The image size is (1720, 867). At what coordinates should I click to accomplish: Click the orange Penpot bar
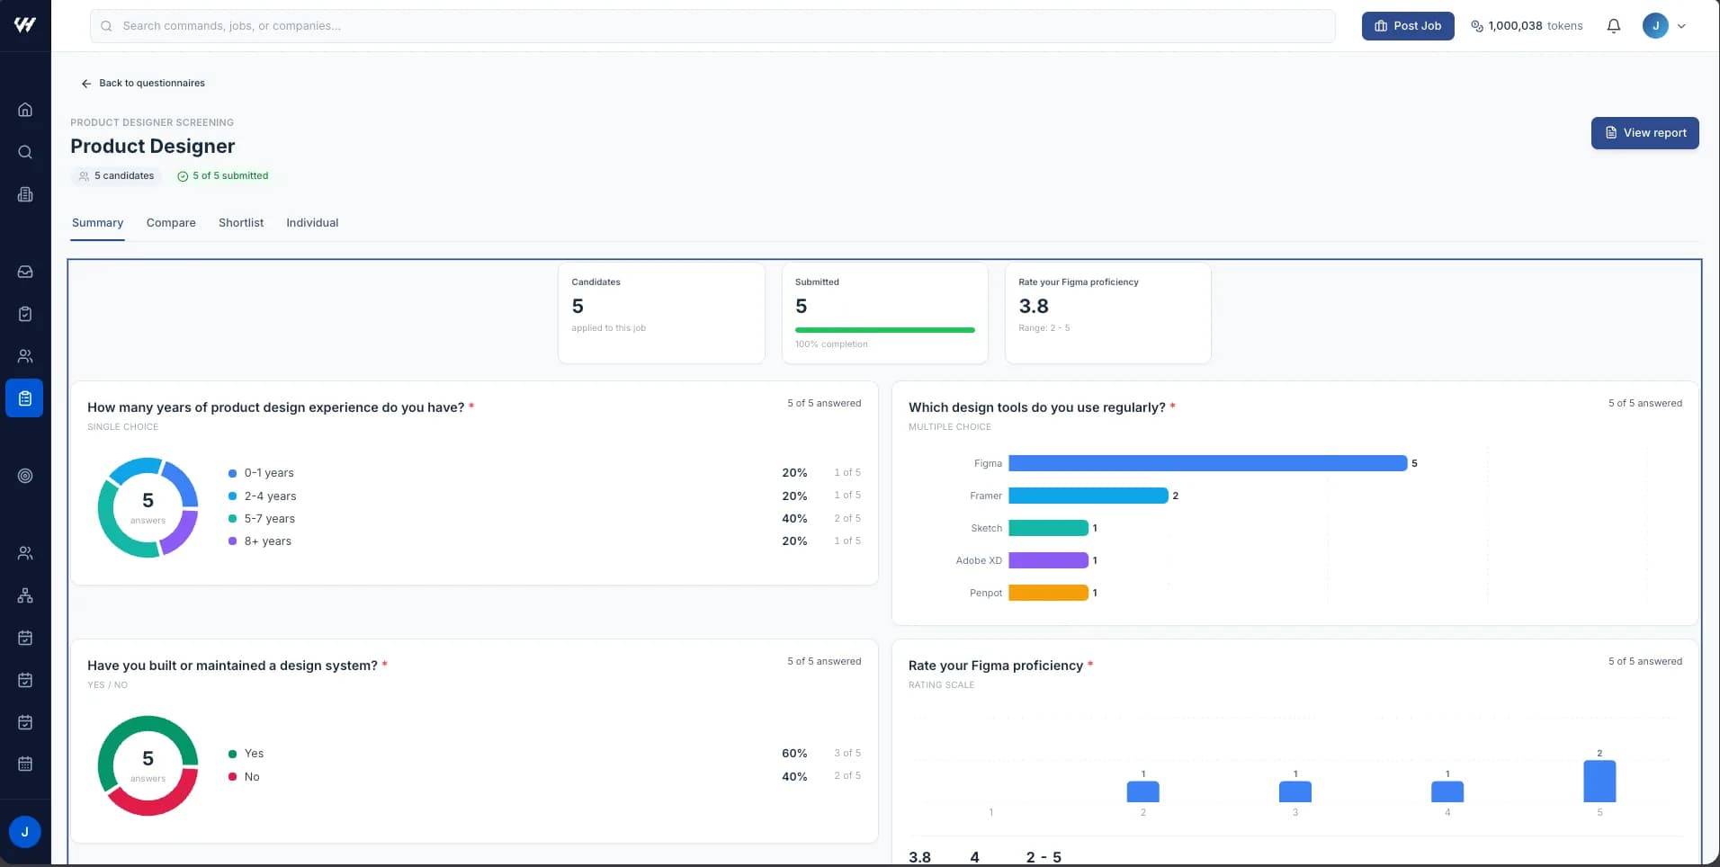point(1048,593)
